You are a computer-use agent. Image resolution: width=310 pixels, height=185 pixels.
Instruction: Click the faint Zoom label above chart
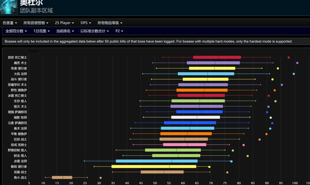coord(33,51)
